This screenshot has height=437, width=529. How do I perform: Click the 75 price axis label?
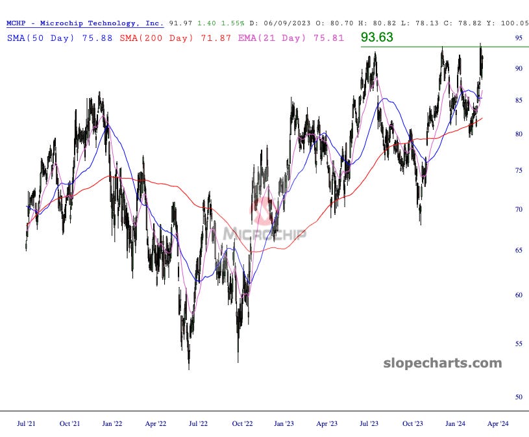point(519,170)
